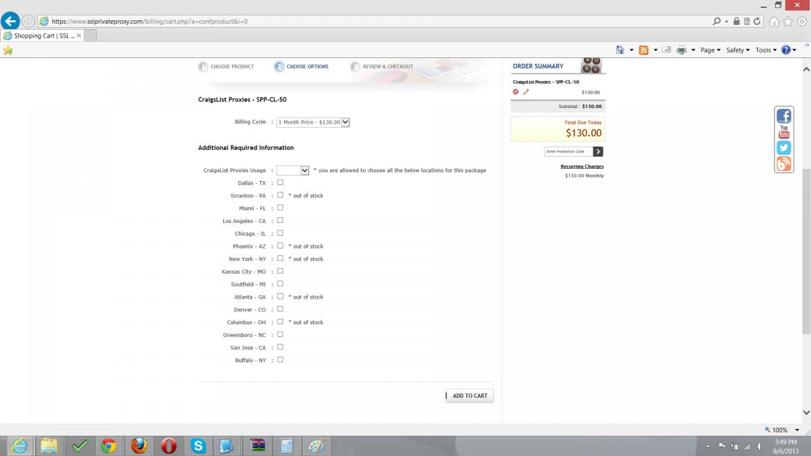The height and width of the screenshot is (456, 811).
Task: Tick the Los Angeles - CA checkbox
Action: click(280, 220)
